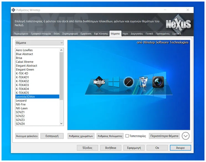
Task: Choose the Leopard theme
Action: pos(37,101)
